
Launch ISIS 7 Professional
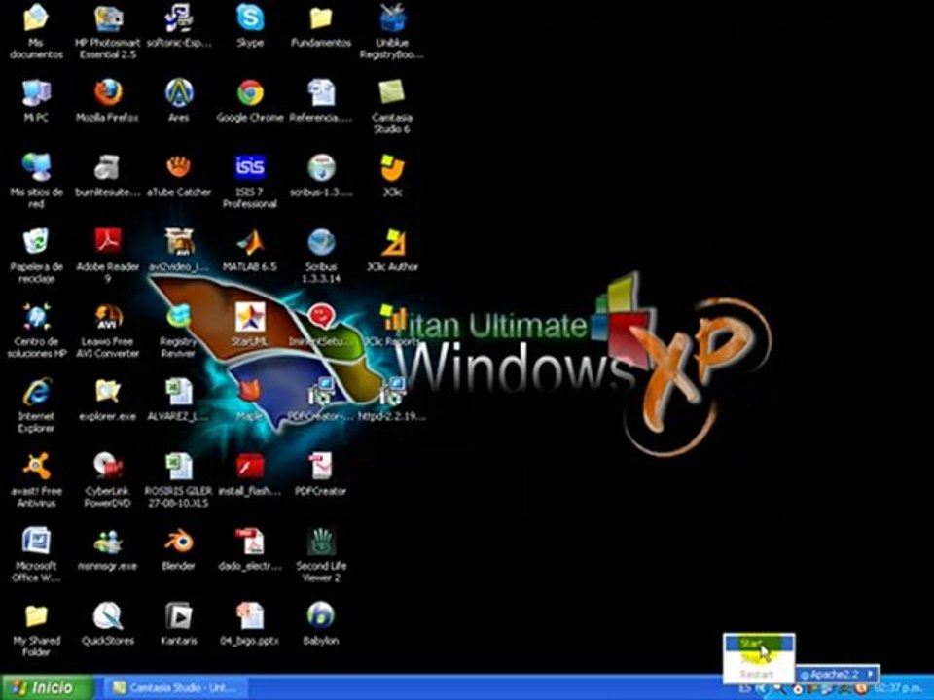(x=250, y=181)
